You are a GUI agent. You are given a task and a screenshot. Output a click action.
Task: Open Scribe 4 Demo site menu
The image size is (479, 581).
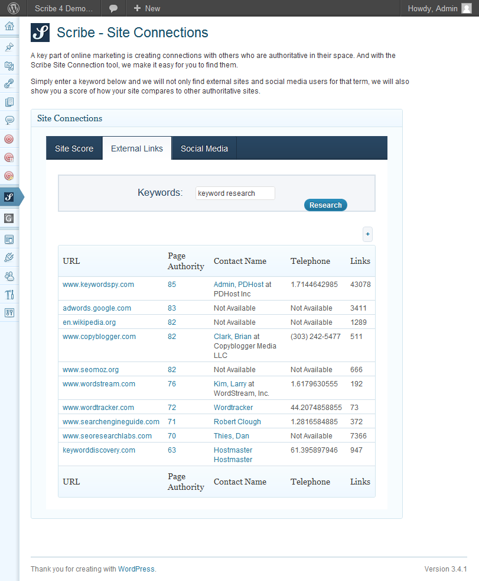coord(64,8)
